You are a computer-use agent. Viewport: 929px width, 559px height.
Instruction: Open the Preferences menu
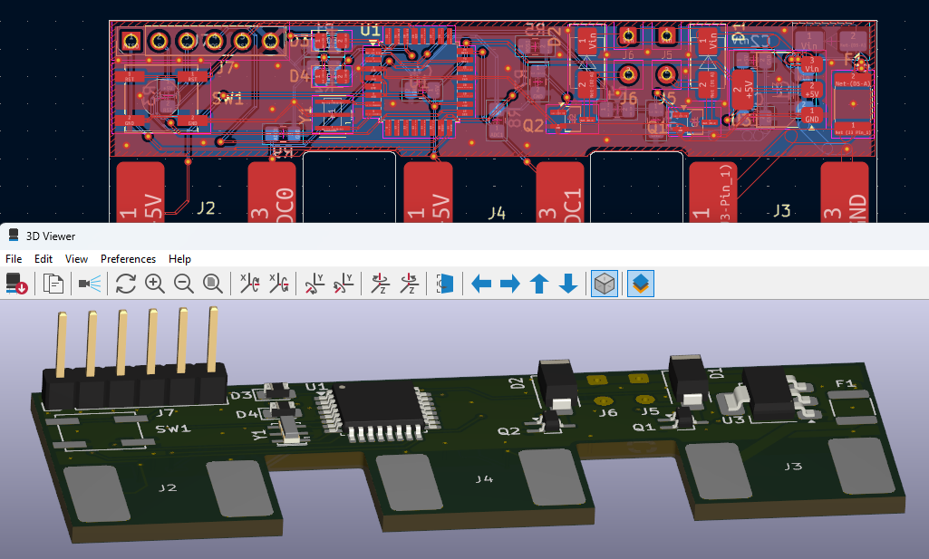pyautogui.click(x=128, y=258)
